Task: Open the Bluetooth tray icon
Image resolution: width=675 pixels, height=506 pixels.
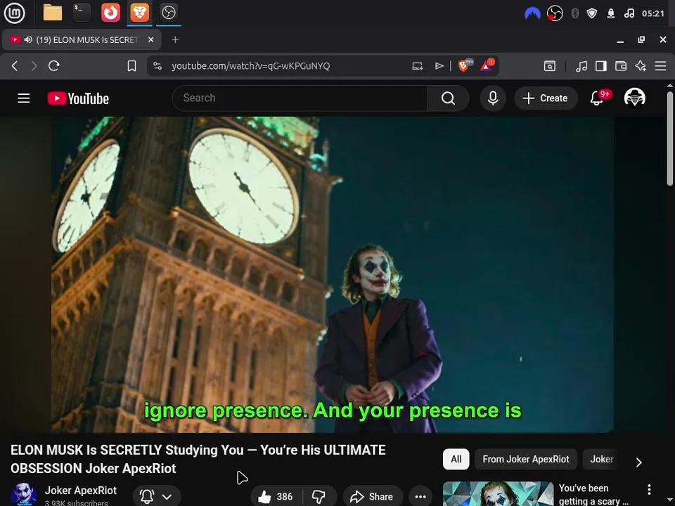Action: point(574,14)
